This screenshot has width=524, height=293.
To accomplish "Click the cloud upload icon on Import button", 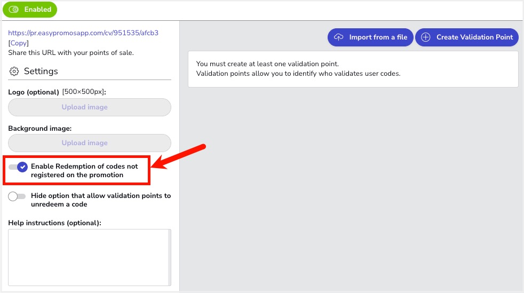I will [x=338, y=37].
